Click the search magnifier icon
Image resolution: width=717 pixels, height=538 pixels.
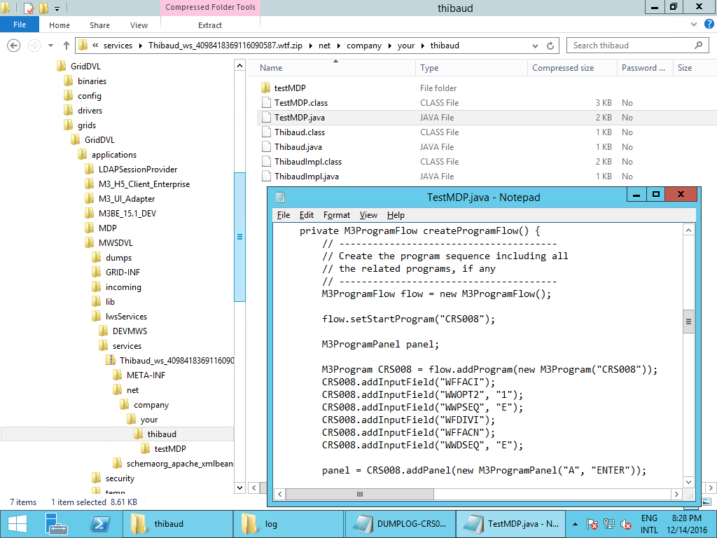699,46
